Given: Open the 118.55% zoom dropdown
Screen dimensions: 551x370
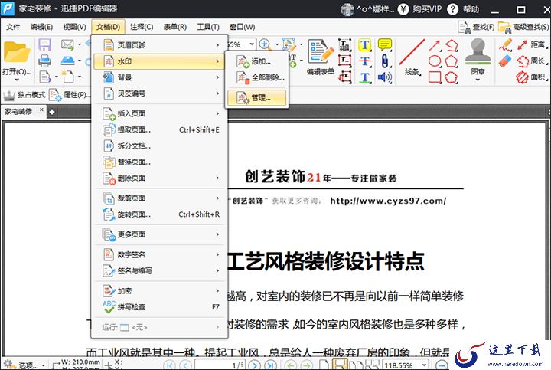Looking at the screenshot, I should 424,365.
